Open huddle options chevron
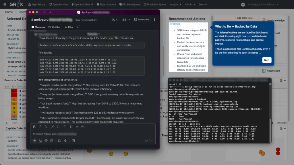The height and width of the screenshot is (165, 294). click(x=129, y=19)
